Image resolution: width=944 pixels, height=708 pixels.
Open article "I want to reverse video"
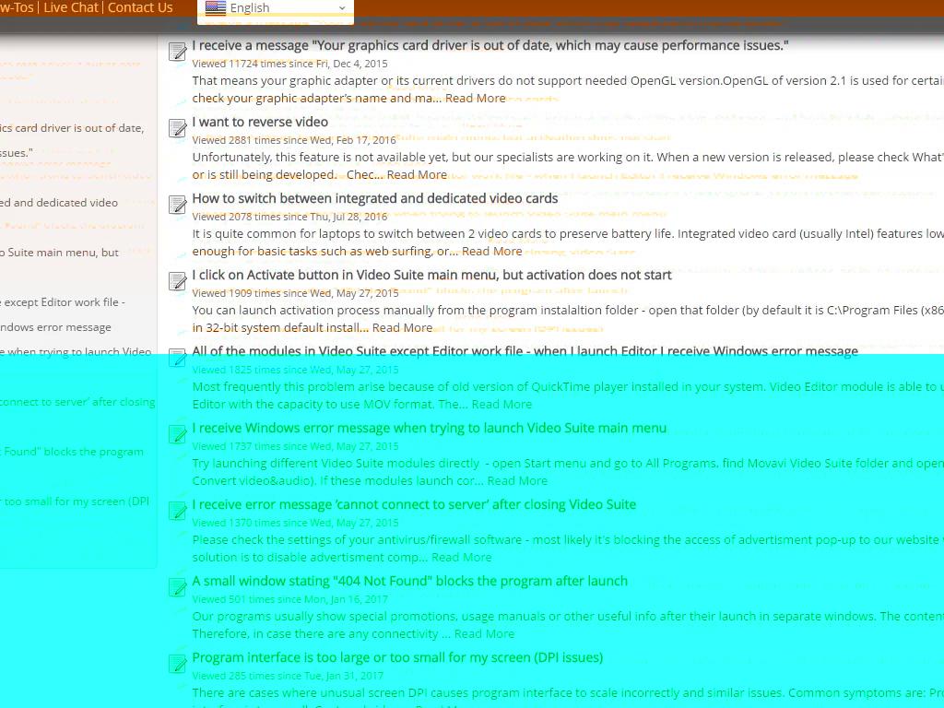click(x=260, y=122)
